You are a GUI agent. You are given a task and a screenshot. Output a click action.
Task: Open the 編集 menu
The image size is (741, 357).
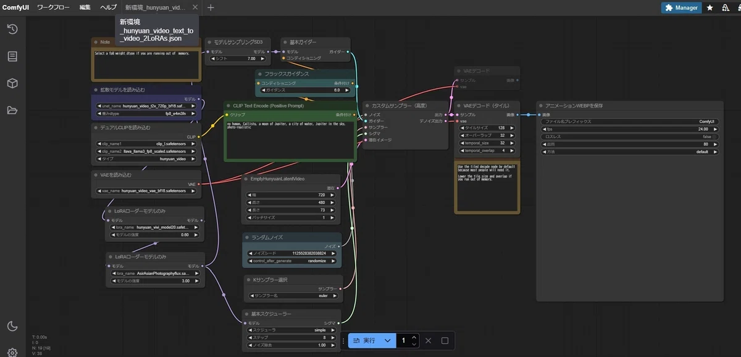click(85, 7)
